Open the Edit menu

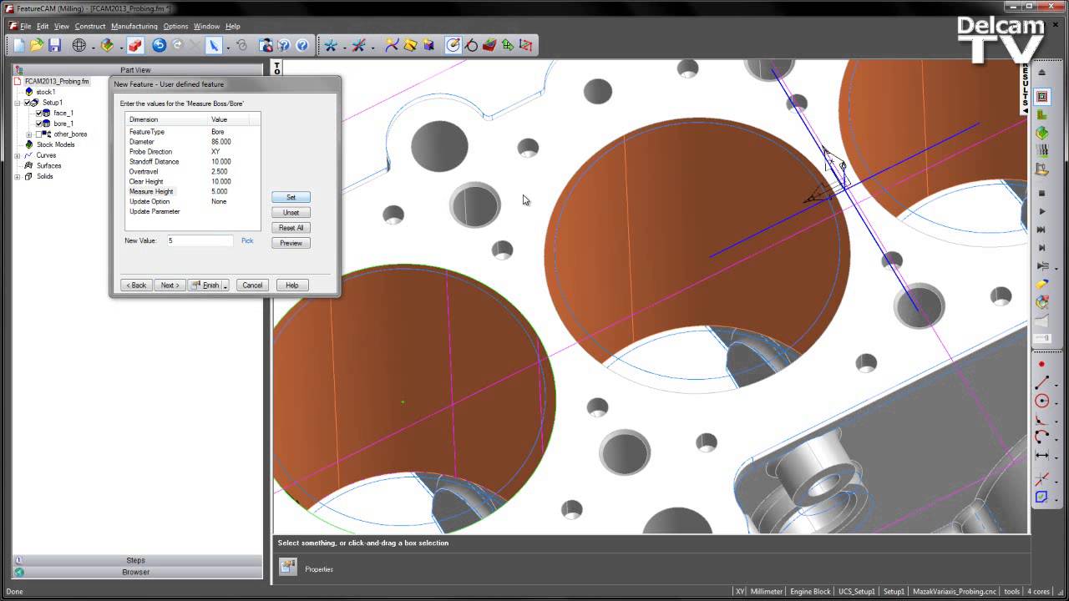click(43, 26)
